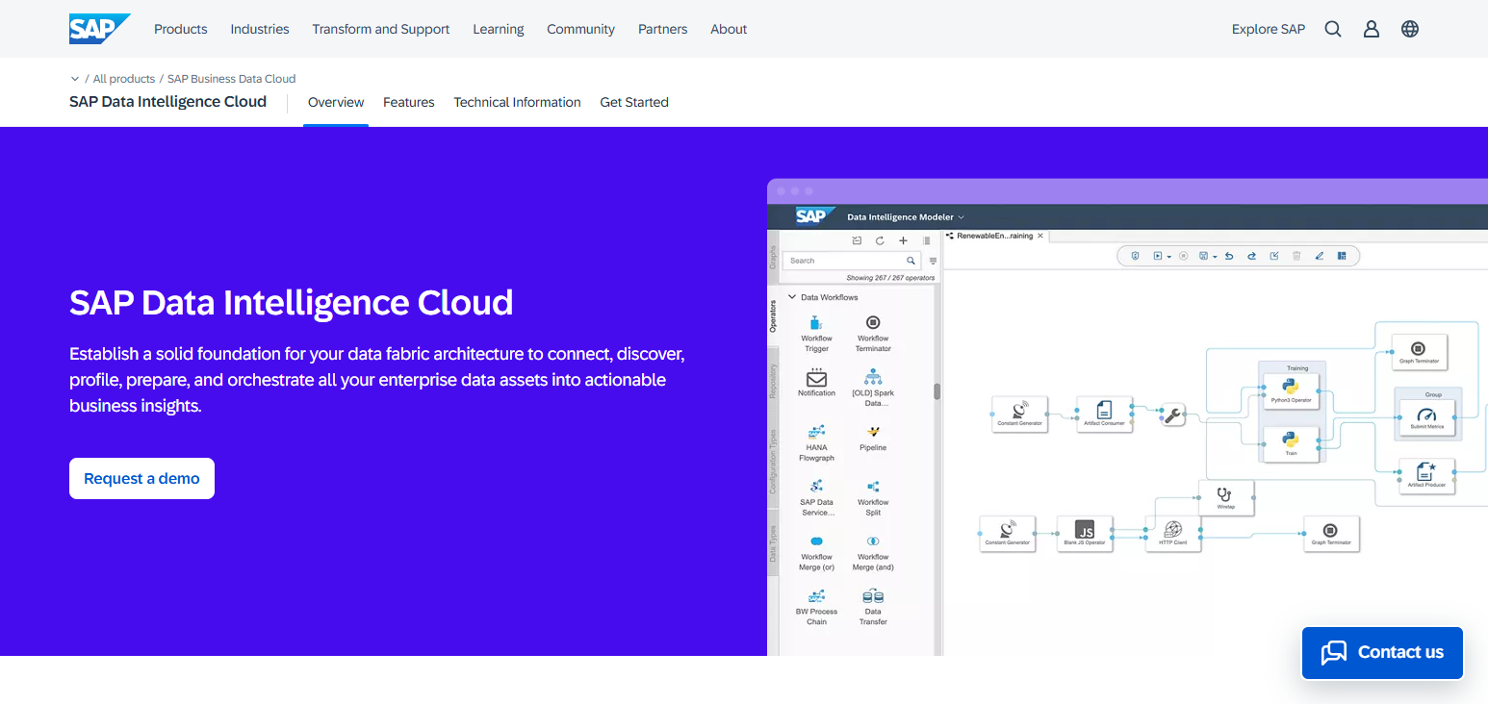Select the Pipeline operator icon

pos(873,432)
